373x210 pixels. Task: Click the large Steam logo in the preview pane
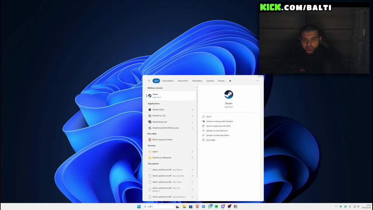[229, 94]
